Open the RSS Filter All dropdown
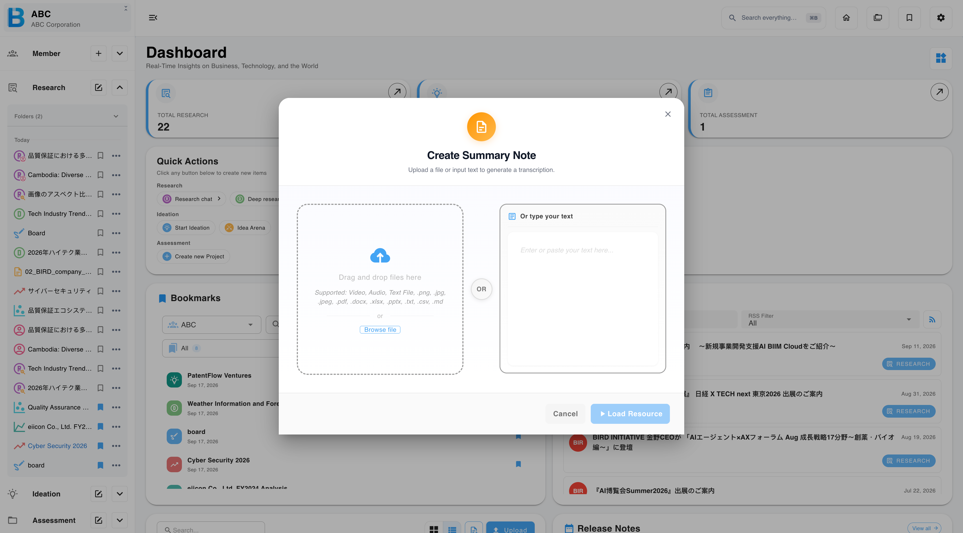The height and width of the screenshot is (533, 963). [830, 320]
